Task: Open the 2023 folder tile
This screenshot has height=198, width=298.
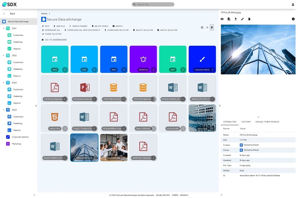Action: (84, 59)
